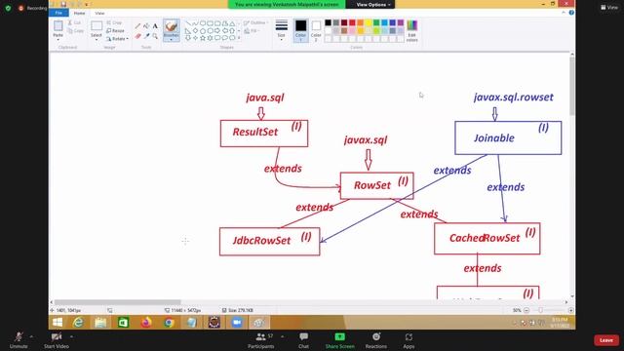624x351 pixels.
Task: Click the horizontal scrollbar thumb
Action: pos(117,302)
